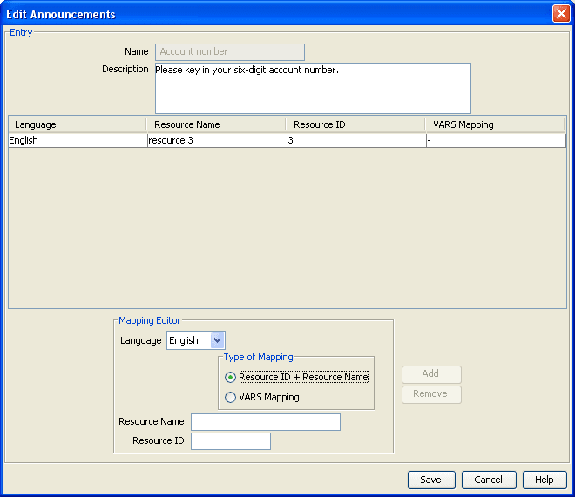Click the VARS Mapping column header
Image resolution: width=575 pixels, height=497 pixels.
495,124
